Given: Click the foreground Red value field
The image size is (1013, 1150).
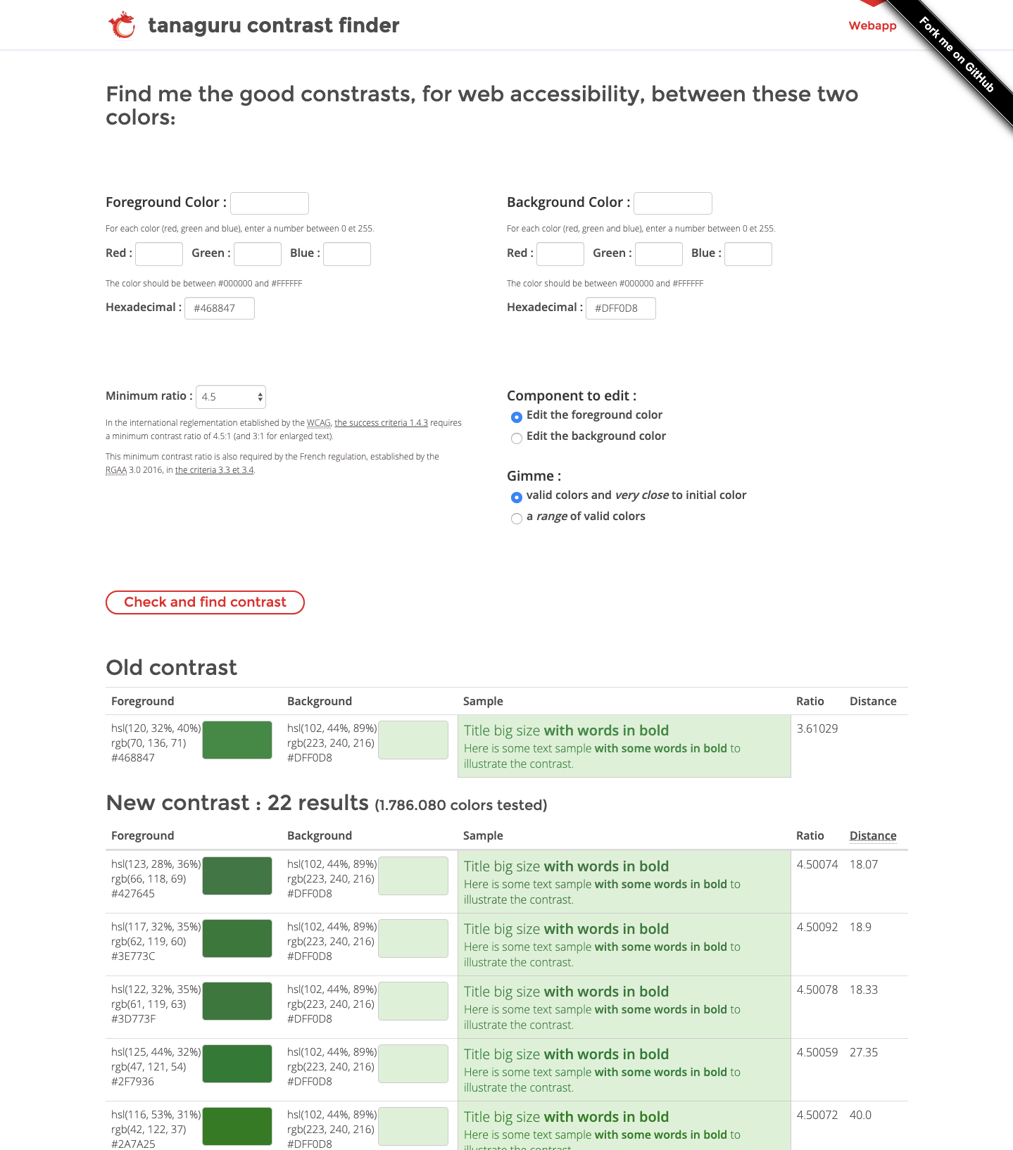Looking at the screenshot, I should click(159, 254).
